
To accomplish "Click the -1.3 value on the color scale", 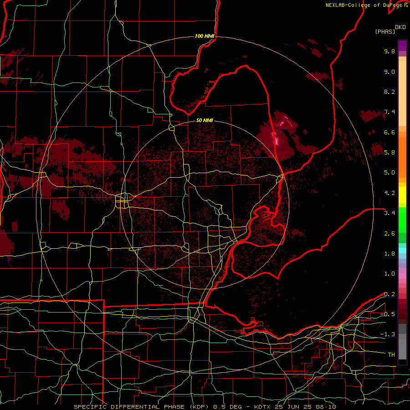I will click(x=388, y=334).
